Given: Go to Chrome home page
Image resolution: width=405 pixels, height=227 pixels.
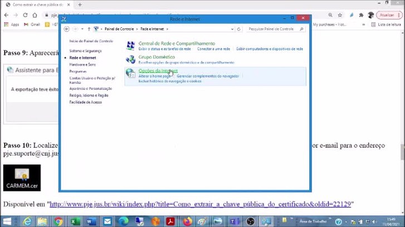Looking at the screenshot, I should click(35, 15).
